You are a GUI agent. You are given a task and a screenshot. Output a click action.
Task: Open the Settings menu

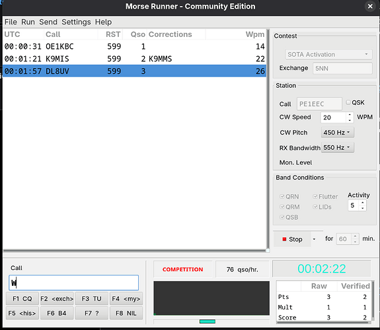coord(76,22)
